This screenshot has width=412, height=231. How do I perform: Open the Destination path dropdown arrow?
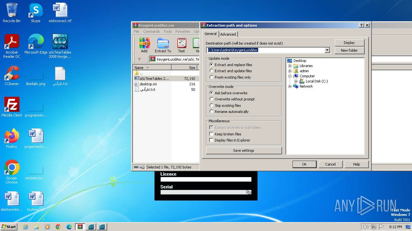click(x=327, y=50)
